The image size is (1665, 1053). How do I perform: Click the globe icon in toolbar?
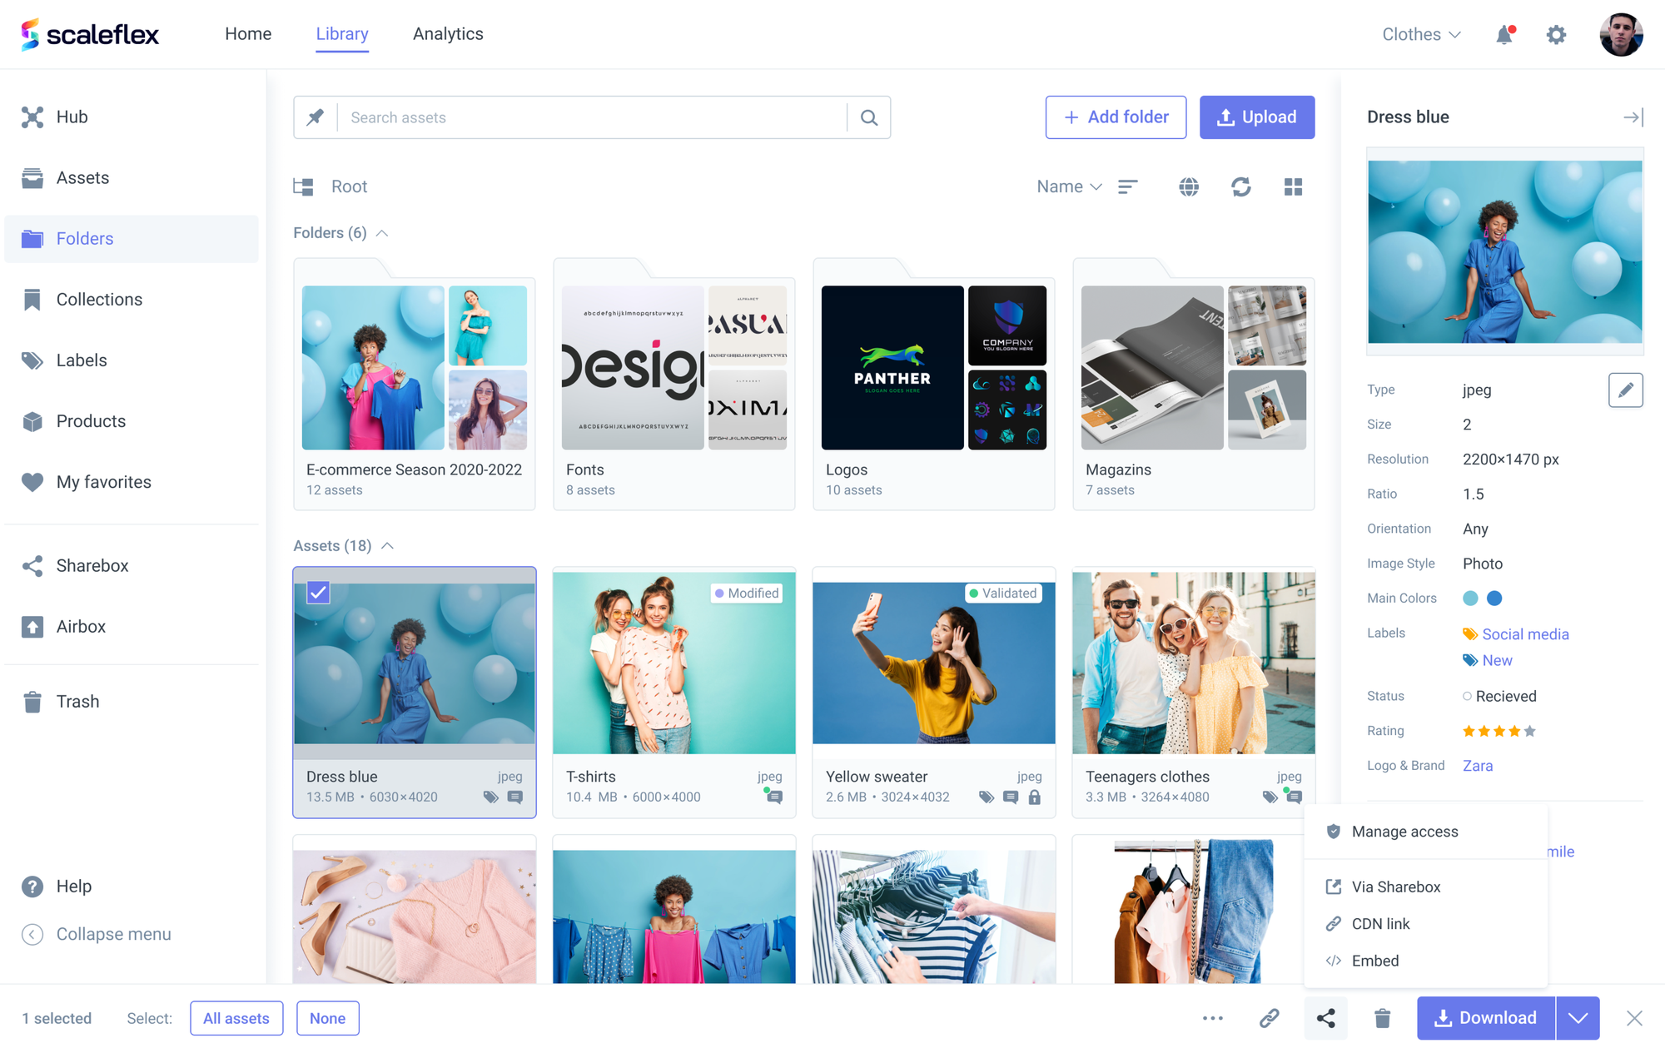pyautogui.click(x=1189, y=186)
